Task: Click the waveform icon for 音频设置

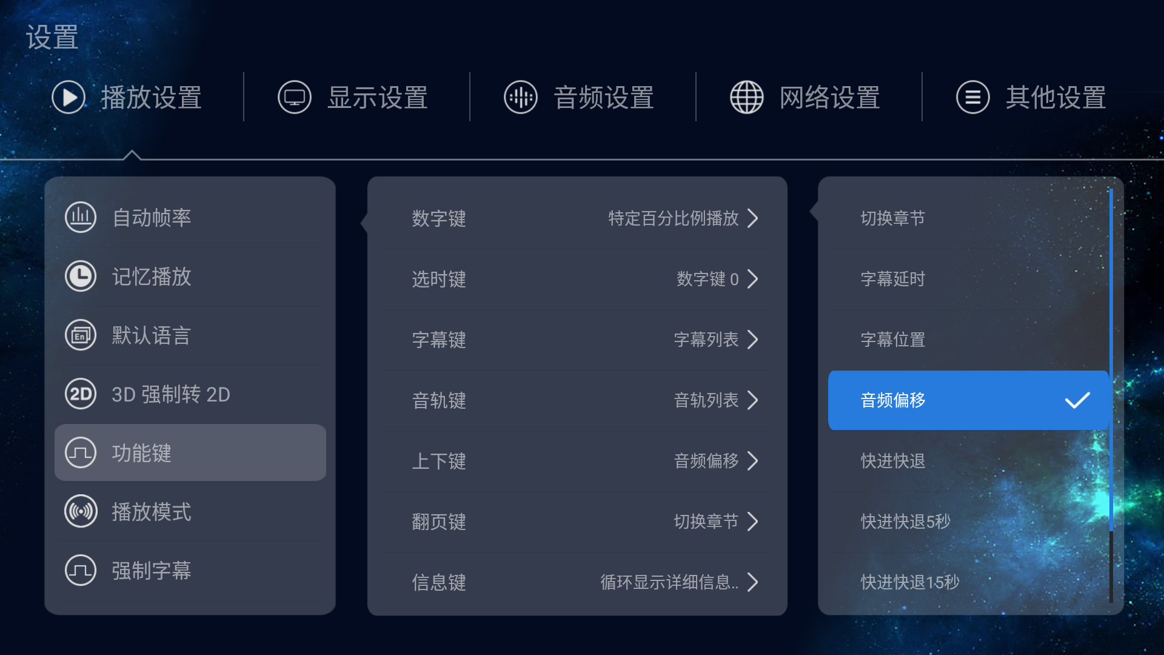Action: (x=521, y=97)
